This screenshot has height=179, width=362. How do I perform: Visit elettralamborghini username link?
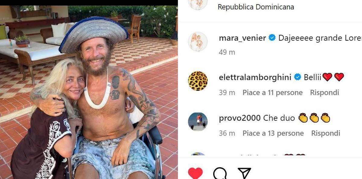tap(255, 77)
